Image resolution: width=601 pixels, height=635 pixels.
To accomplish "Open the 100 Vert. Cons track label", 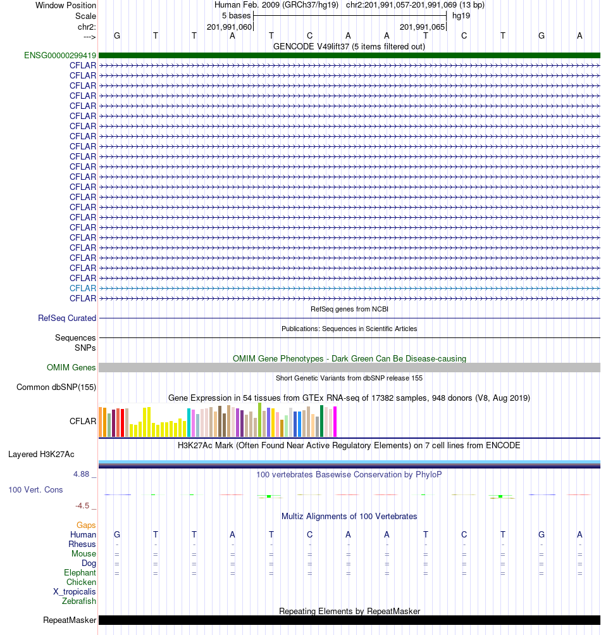I will (35, 489).
